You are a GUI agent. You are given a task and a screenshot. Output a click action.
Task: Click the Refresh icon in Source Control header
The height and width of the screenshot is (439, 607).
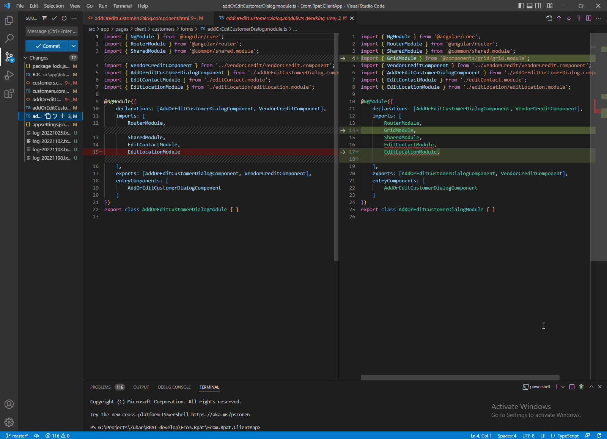64,18
